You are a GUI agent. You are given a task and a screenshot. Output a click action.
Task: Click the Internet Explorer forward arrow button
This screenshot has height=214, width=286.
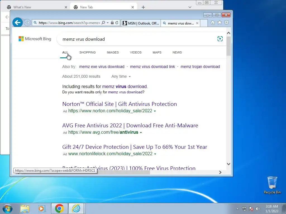(27, 23)
